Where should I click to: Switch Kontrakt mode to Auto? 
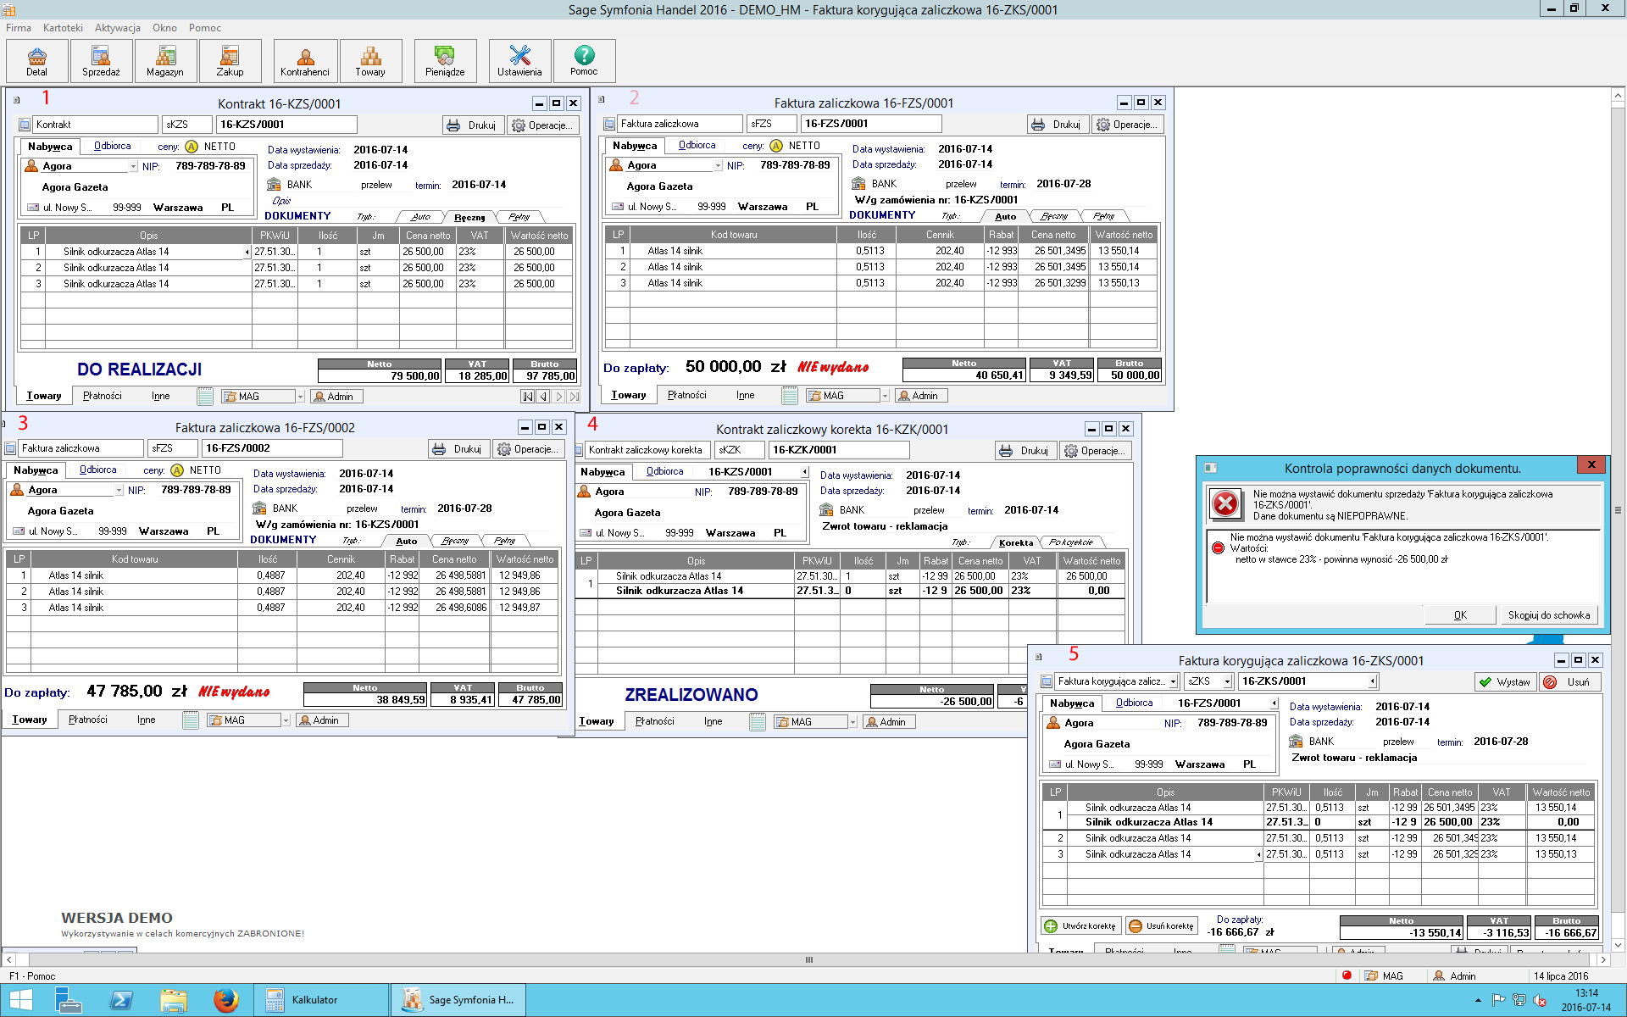[420, 217]
